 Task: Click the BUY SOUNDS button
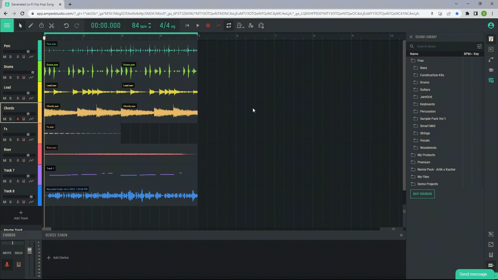click(423, 194)
